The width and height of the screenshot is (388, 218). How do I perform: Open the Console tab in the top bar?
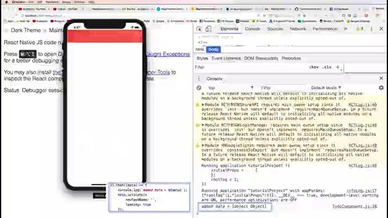click(x=252, y=29)
